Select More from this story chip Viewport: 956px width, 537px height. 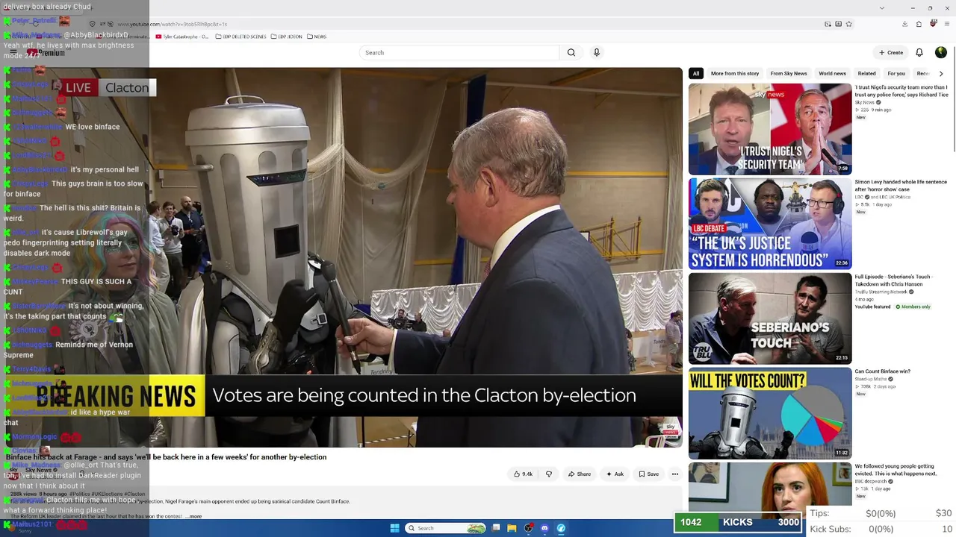click(x=735, y=73)
